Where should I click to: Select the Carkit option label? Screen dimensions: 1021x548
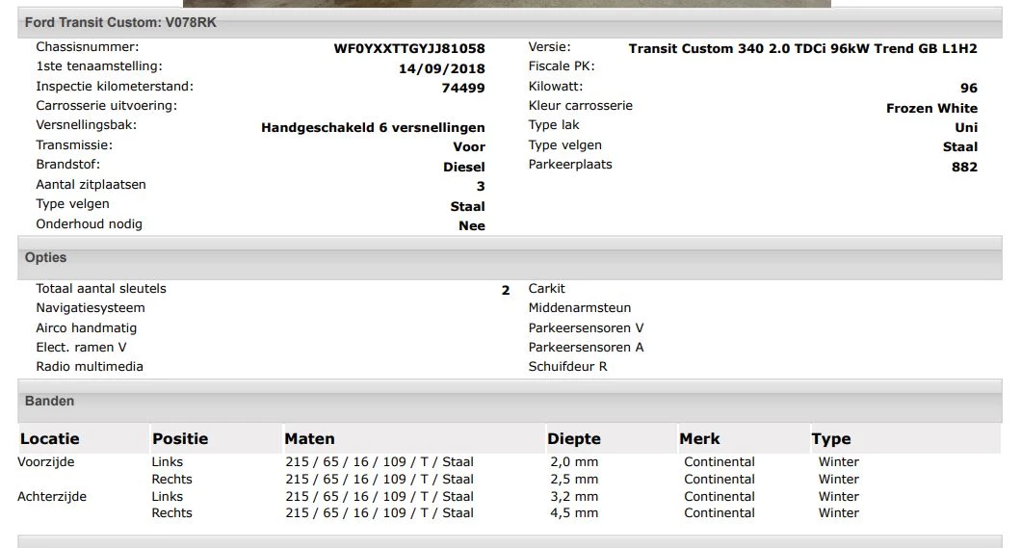point(547,289)
